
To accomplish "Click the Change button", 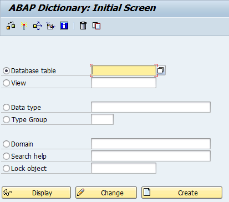I will click(106, 193).
